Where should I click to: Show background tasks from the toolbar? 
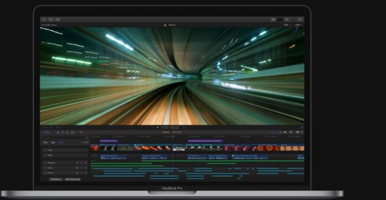coord(58,19)
